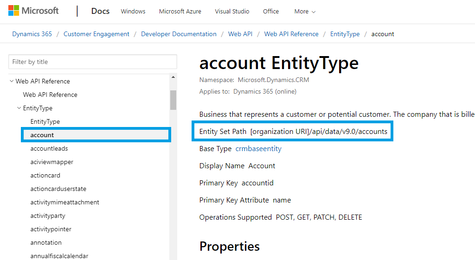This screenshot has width=475, height=260.
Task: Follow the crmbaseentity base type link
Action: 258,149
